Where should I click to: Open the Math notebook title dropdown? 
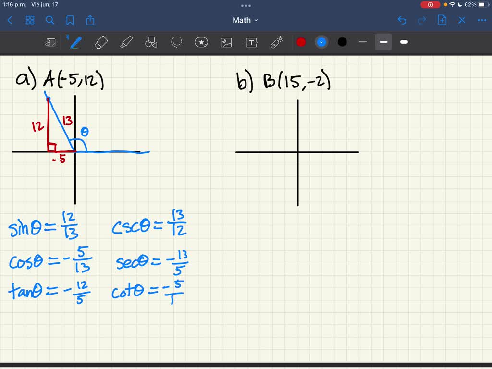[x=245, y=20]
